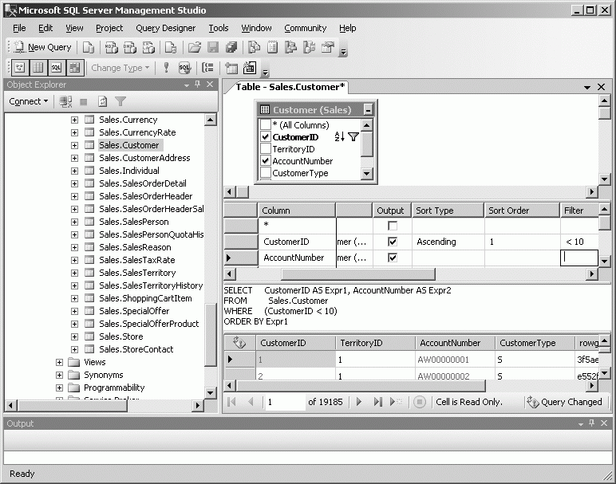
Task: Expand the Sales.Customer tree node
Action: point(74,145)
